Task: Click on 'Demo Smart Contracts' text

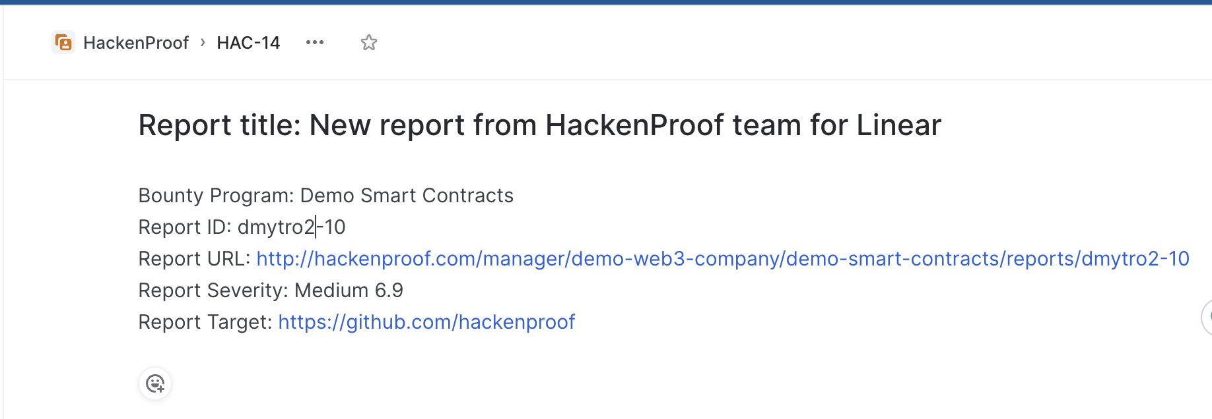Action: [407, 196]
